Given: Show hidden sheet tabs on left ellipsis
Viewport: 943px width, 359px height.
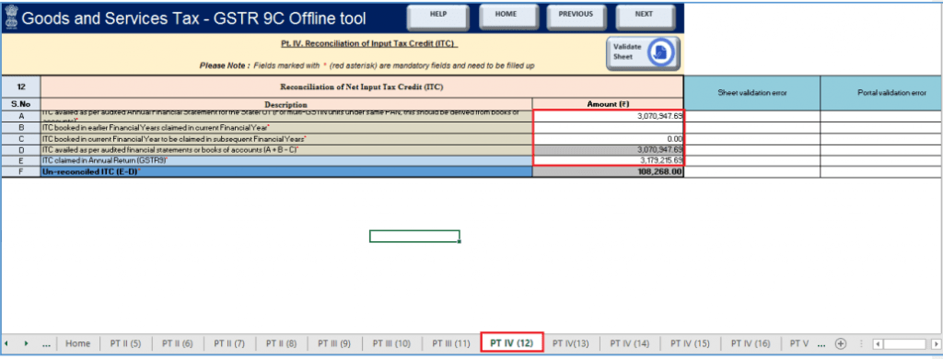Looking at the screenshot, I should (46, 344).
